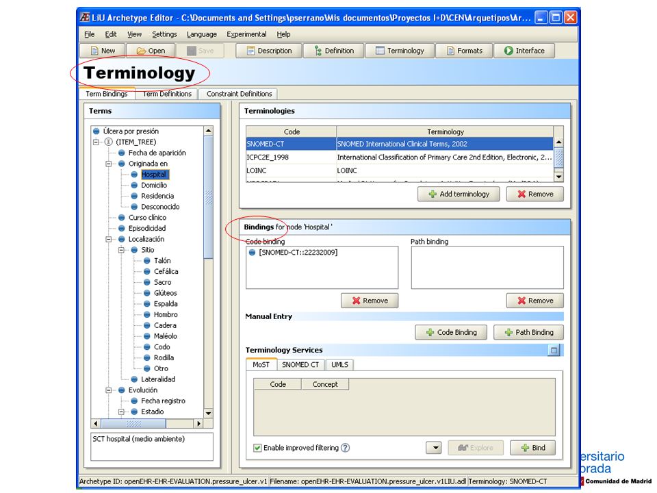Go to the Definition section
Image resolution: width=657 pixels, height=493 pixels.
(334, 51)
